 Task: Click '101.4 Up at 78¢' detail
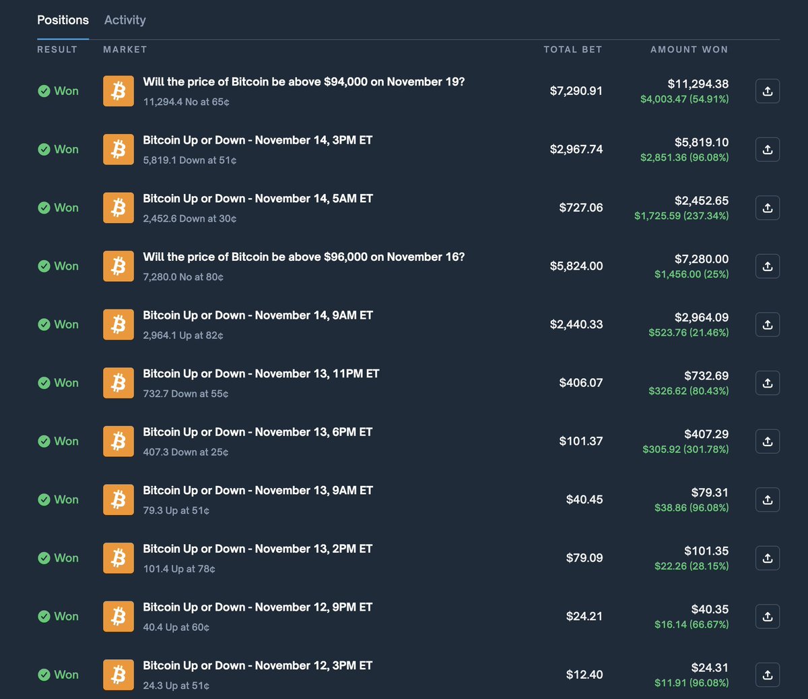(179, 569)
